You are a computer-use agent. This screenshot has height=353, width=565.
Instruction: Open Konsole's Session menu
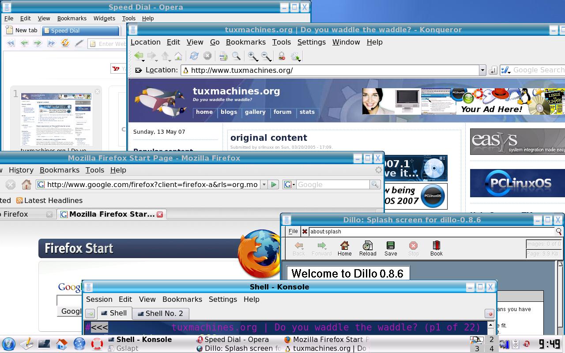[99, 299]
